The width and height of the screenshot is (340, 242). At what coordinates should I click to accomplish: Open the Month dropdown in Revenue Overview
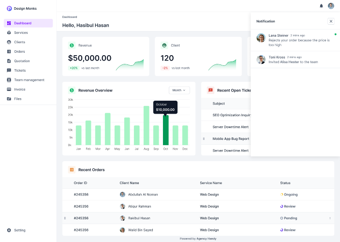pyautogui.click(x=179, y=91)
